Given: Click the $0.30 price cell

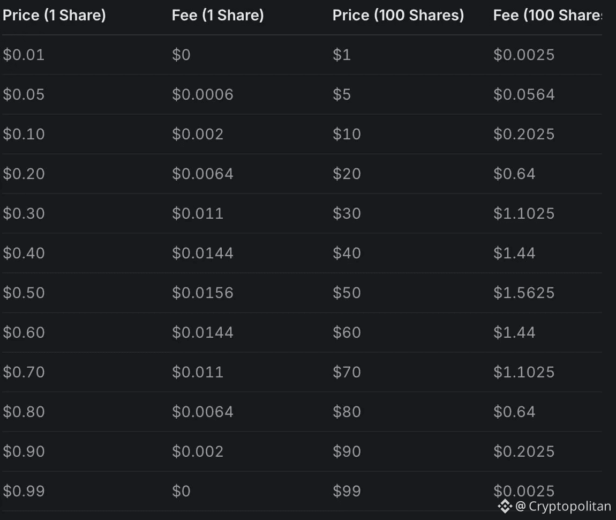Looking at the screenshot, I should (24, 213).
